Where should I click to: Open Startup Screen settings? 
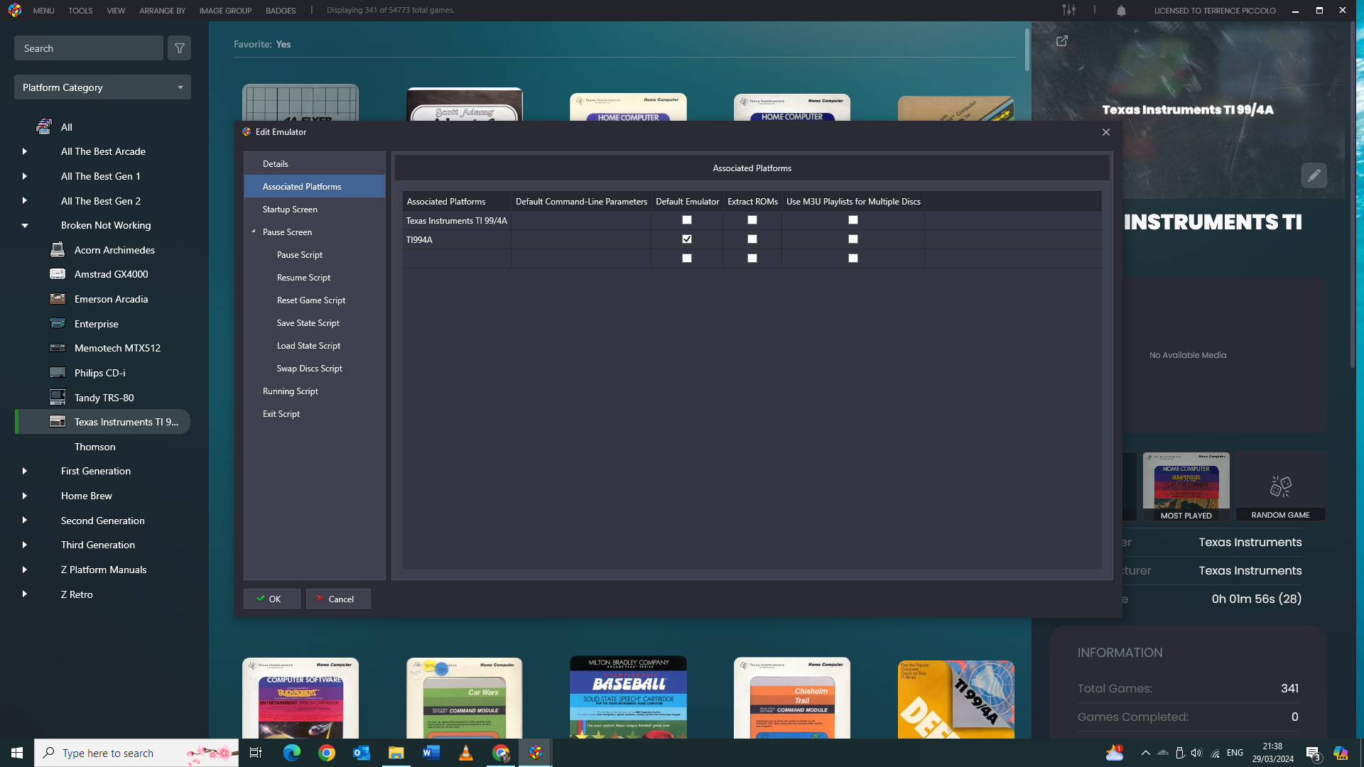pos(315,210)
